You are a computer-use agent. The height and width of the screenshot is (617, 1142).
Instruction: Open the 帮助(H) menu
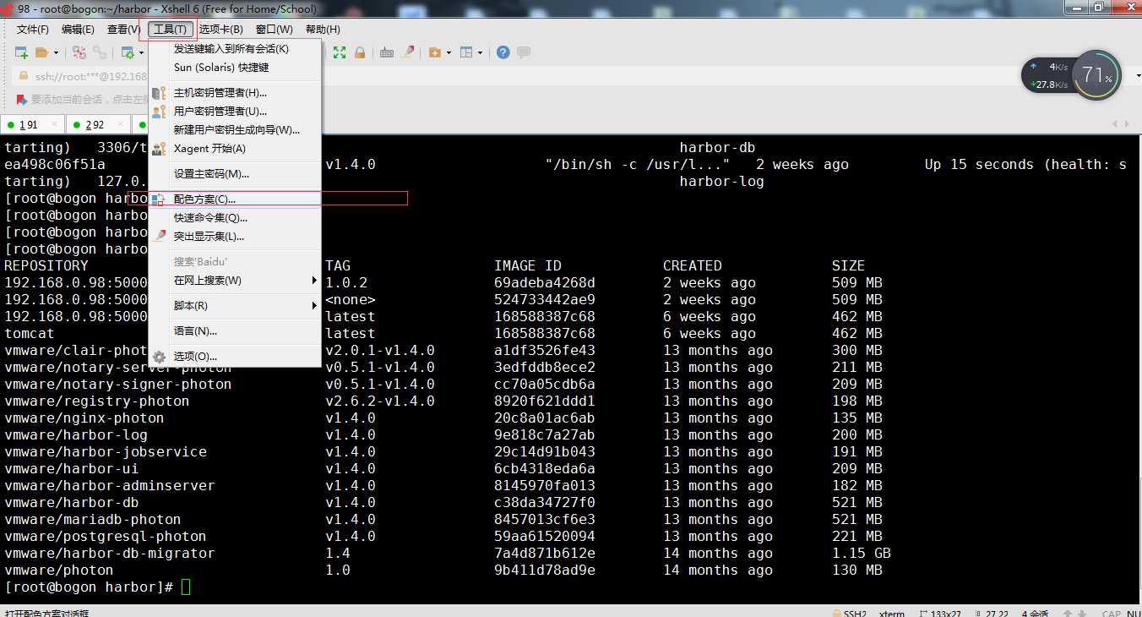click(323, 30)
